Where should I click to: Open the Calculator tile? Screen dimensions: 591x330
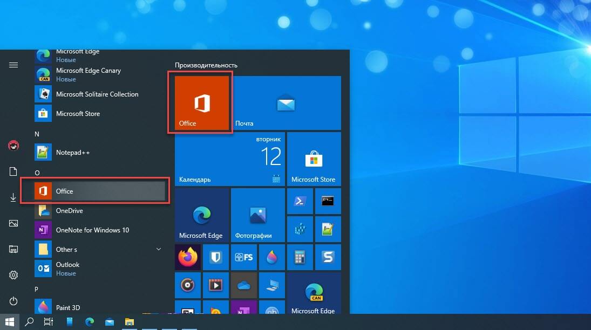pyautogui.click(x=300, y=257)
